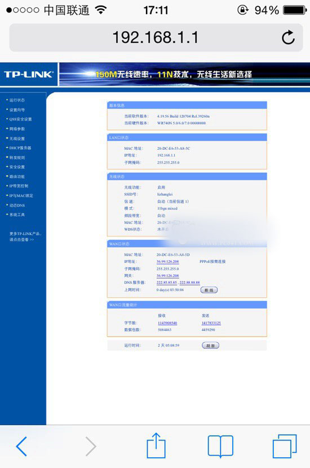Select LAN subnet mask 255.255.255.0
The height and width of the screenshot is (468, 310).
pos(168,162)
